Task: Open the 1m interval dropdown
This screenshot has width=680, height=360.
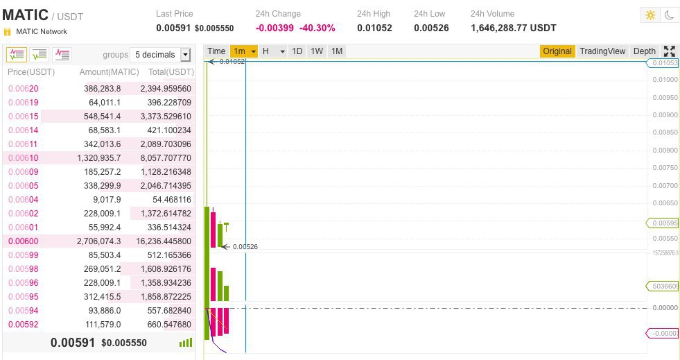Action: point(244,51)
